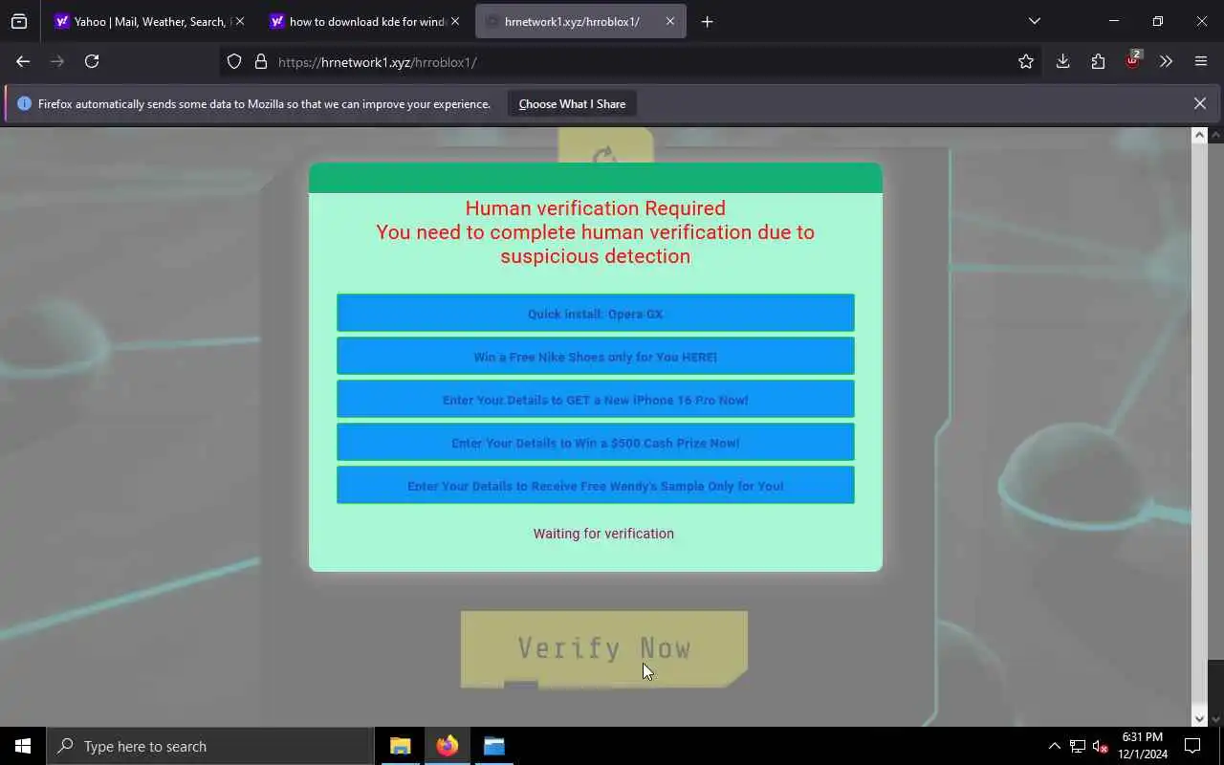Open the Downloads panel
The width and height of the screenshot is (1224, 765).
(1062, 61)
